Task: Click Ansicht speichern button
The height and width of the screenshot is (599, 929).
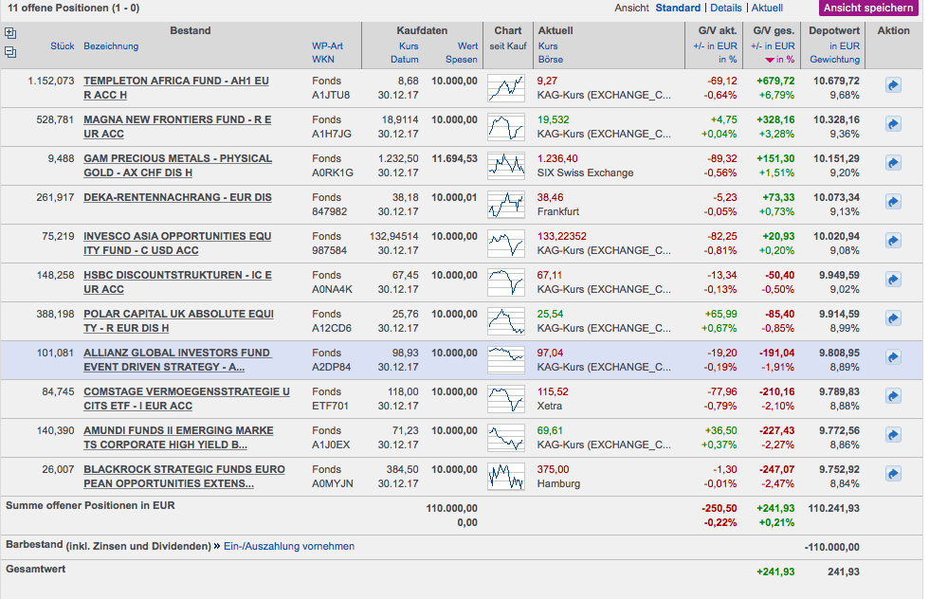Action: pos(868,8)
